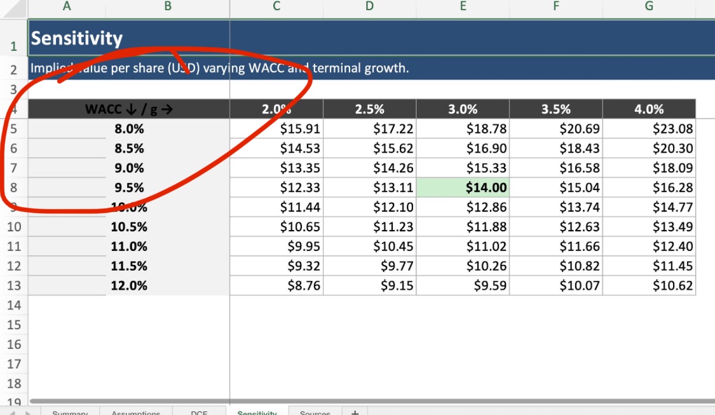This screenshot has height=415, width=715.
Task: Select row 11 header
Action: (x=14, y=246)
